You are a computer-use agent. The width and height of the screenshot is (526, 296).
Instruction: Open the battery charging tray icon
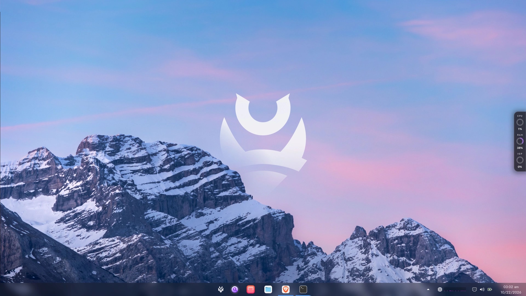(490, 289)
